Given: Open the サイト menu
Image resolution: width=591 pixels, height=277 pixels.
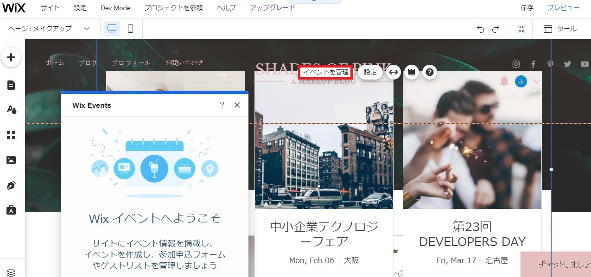Looking at the screenshot, I should [50, 8].
